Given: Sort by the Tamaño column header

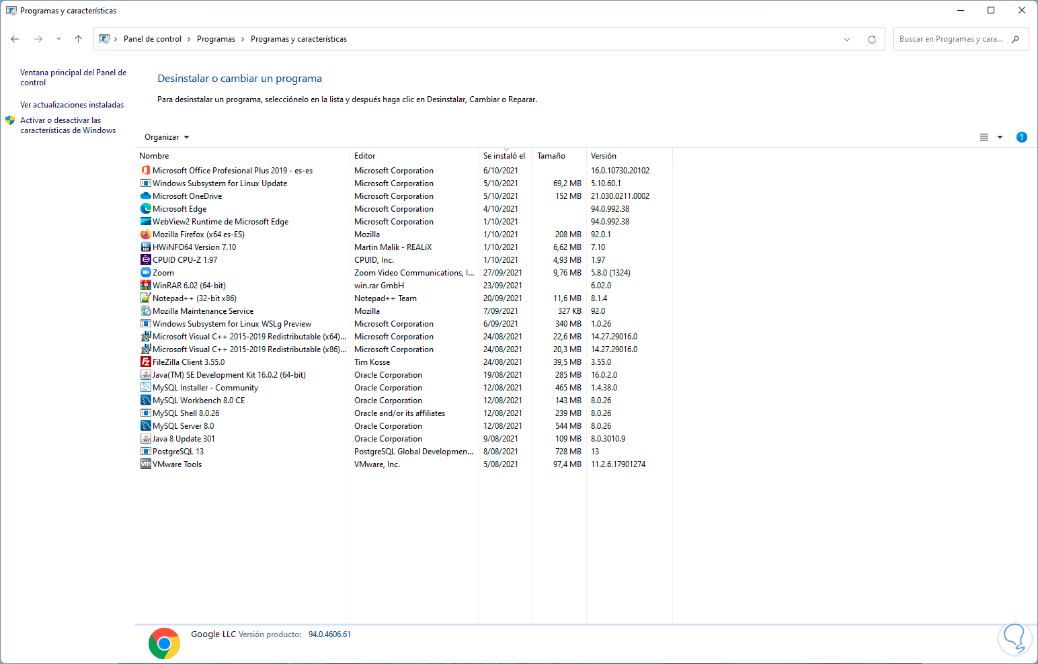Looking at the screenshot, I should click(x=551, y=156).
